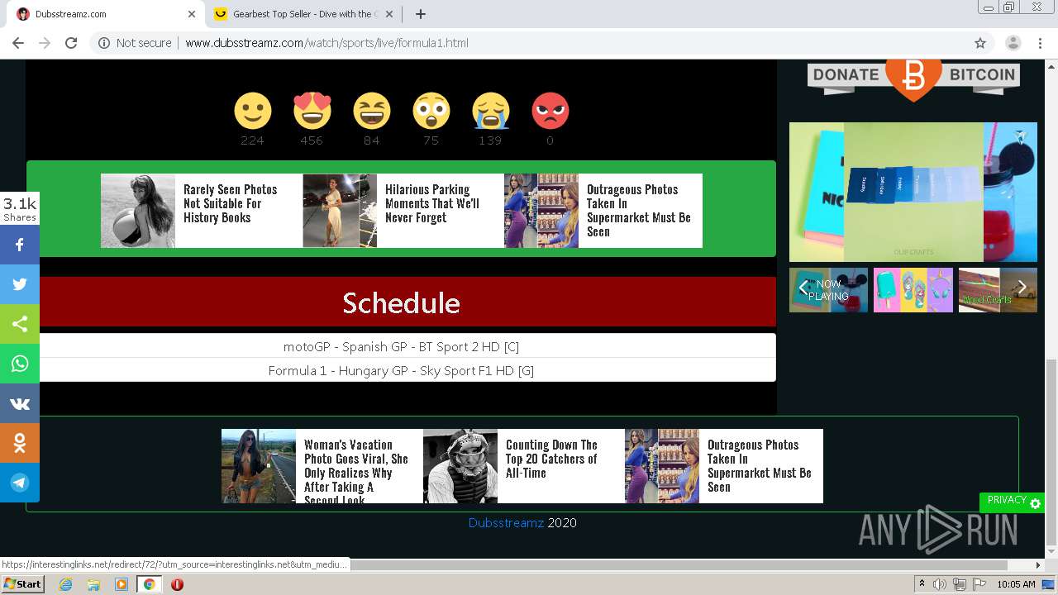Share page via Telegram
This screenshot has width=1058, height=595.
20,483
